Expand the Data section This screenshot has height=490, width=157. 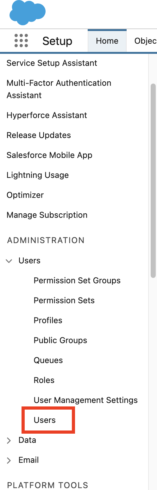click(9, 440)
